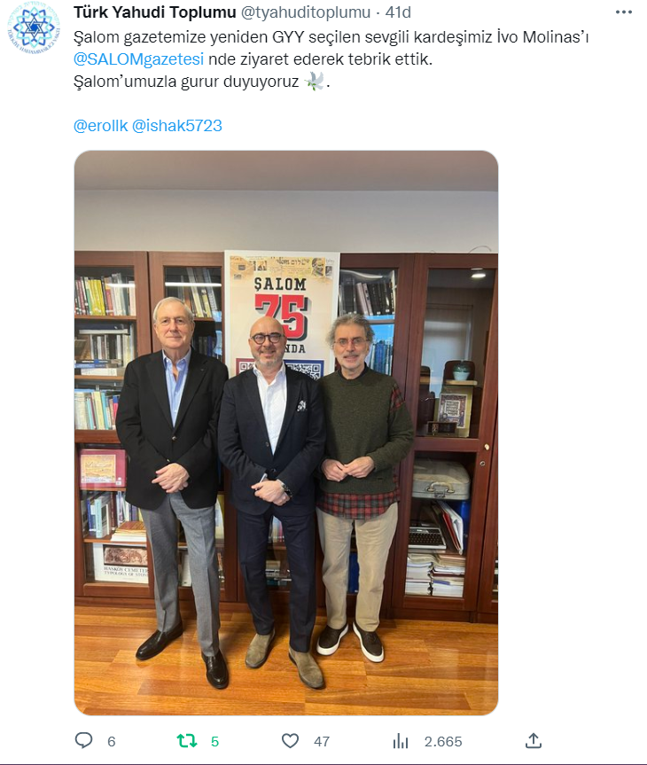Open the @ishak5723 mention
Viewport: 647px width, 765px height.
tap(177, 126)
